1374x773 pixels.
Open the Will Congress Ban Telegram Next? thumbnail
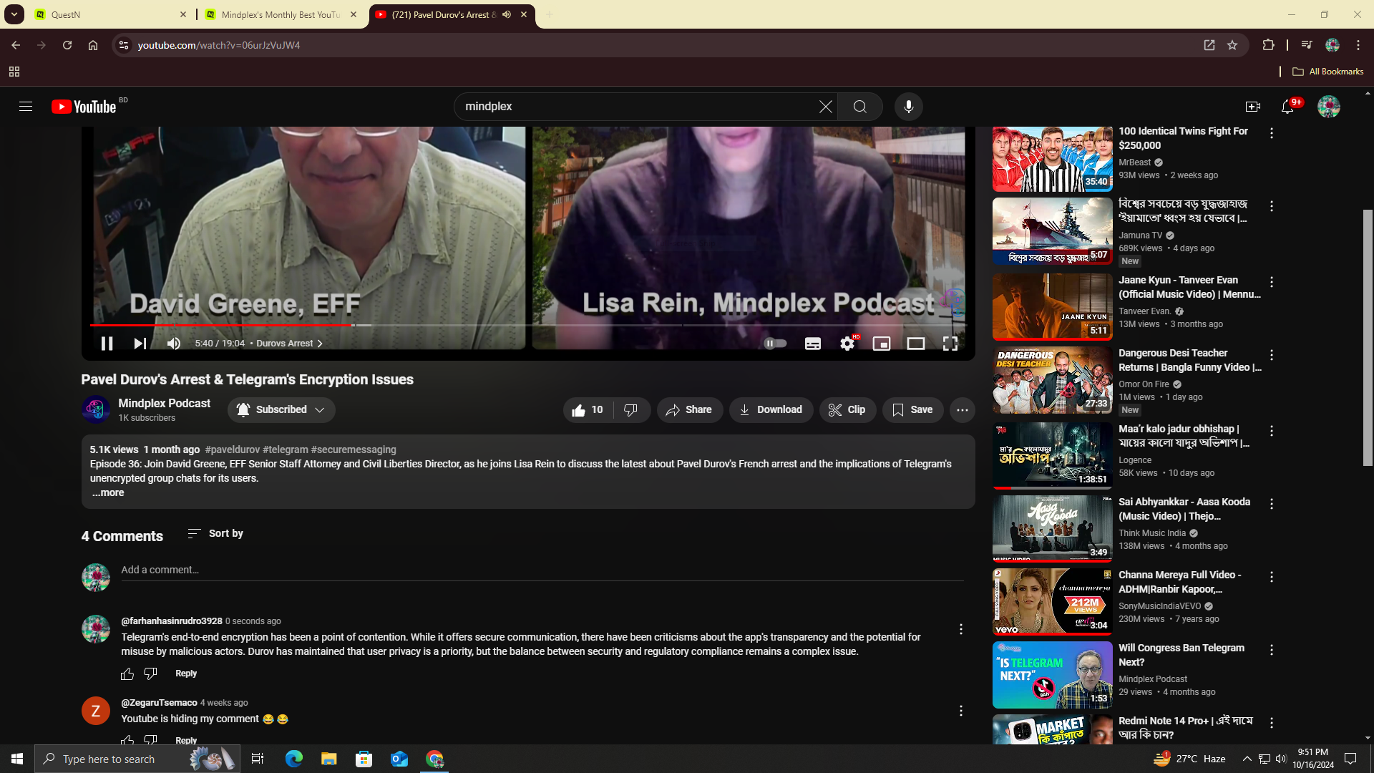[x=1052, y=675]
